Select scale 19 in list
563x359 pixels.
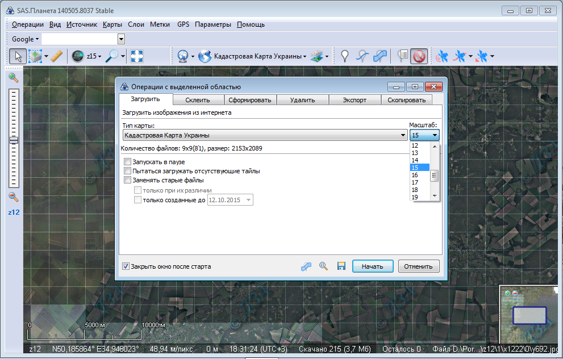419,197
